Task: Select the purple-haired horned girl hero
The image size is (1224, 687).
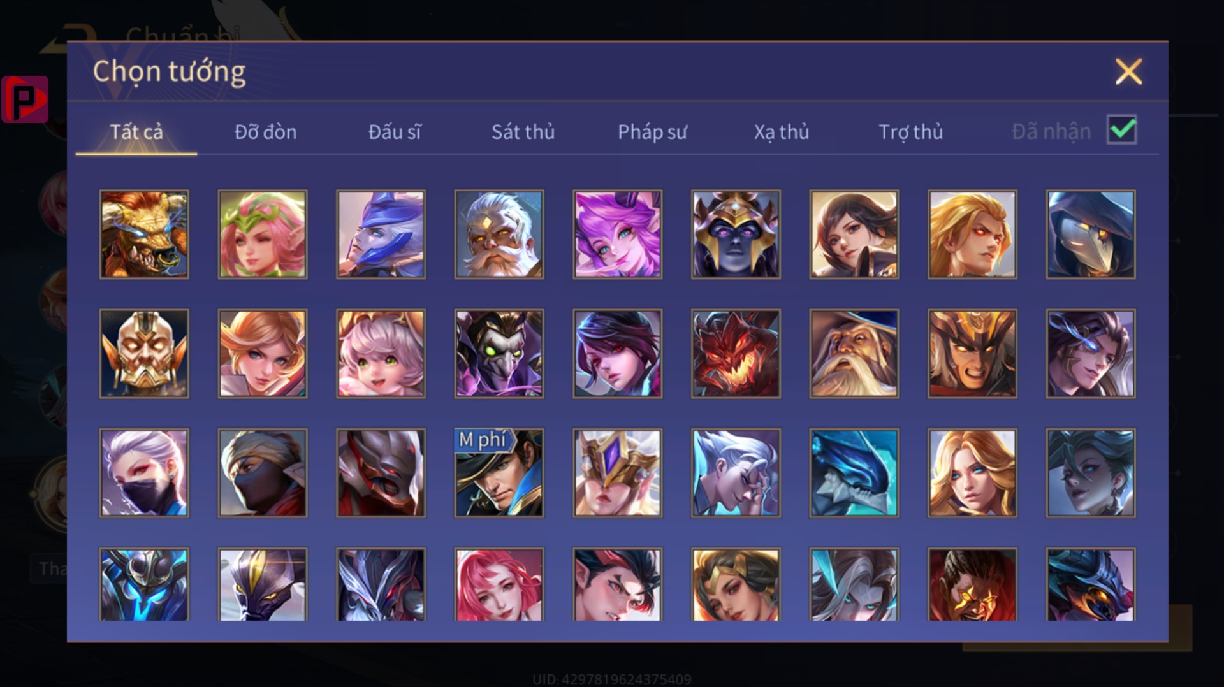Action: pos(618,235)
